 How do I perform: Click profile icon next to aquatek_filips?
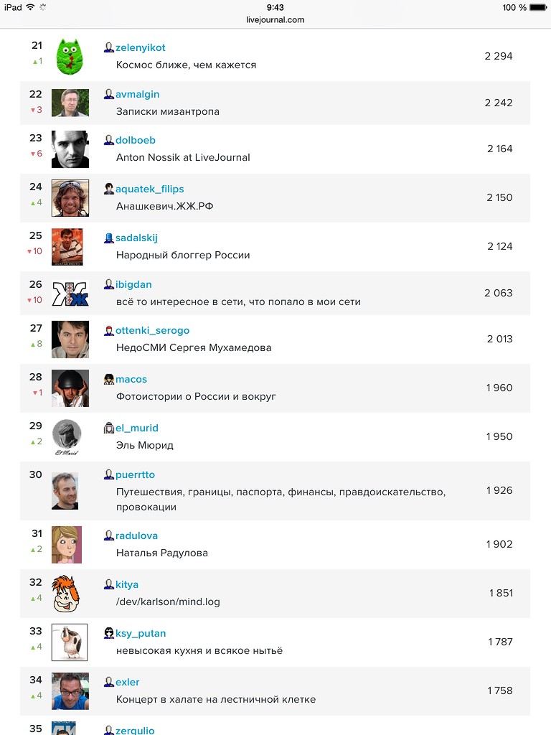click(109, 189)
